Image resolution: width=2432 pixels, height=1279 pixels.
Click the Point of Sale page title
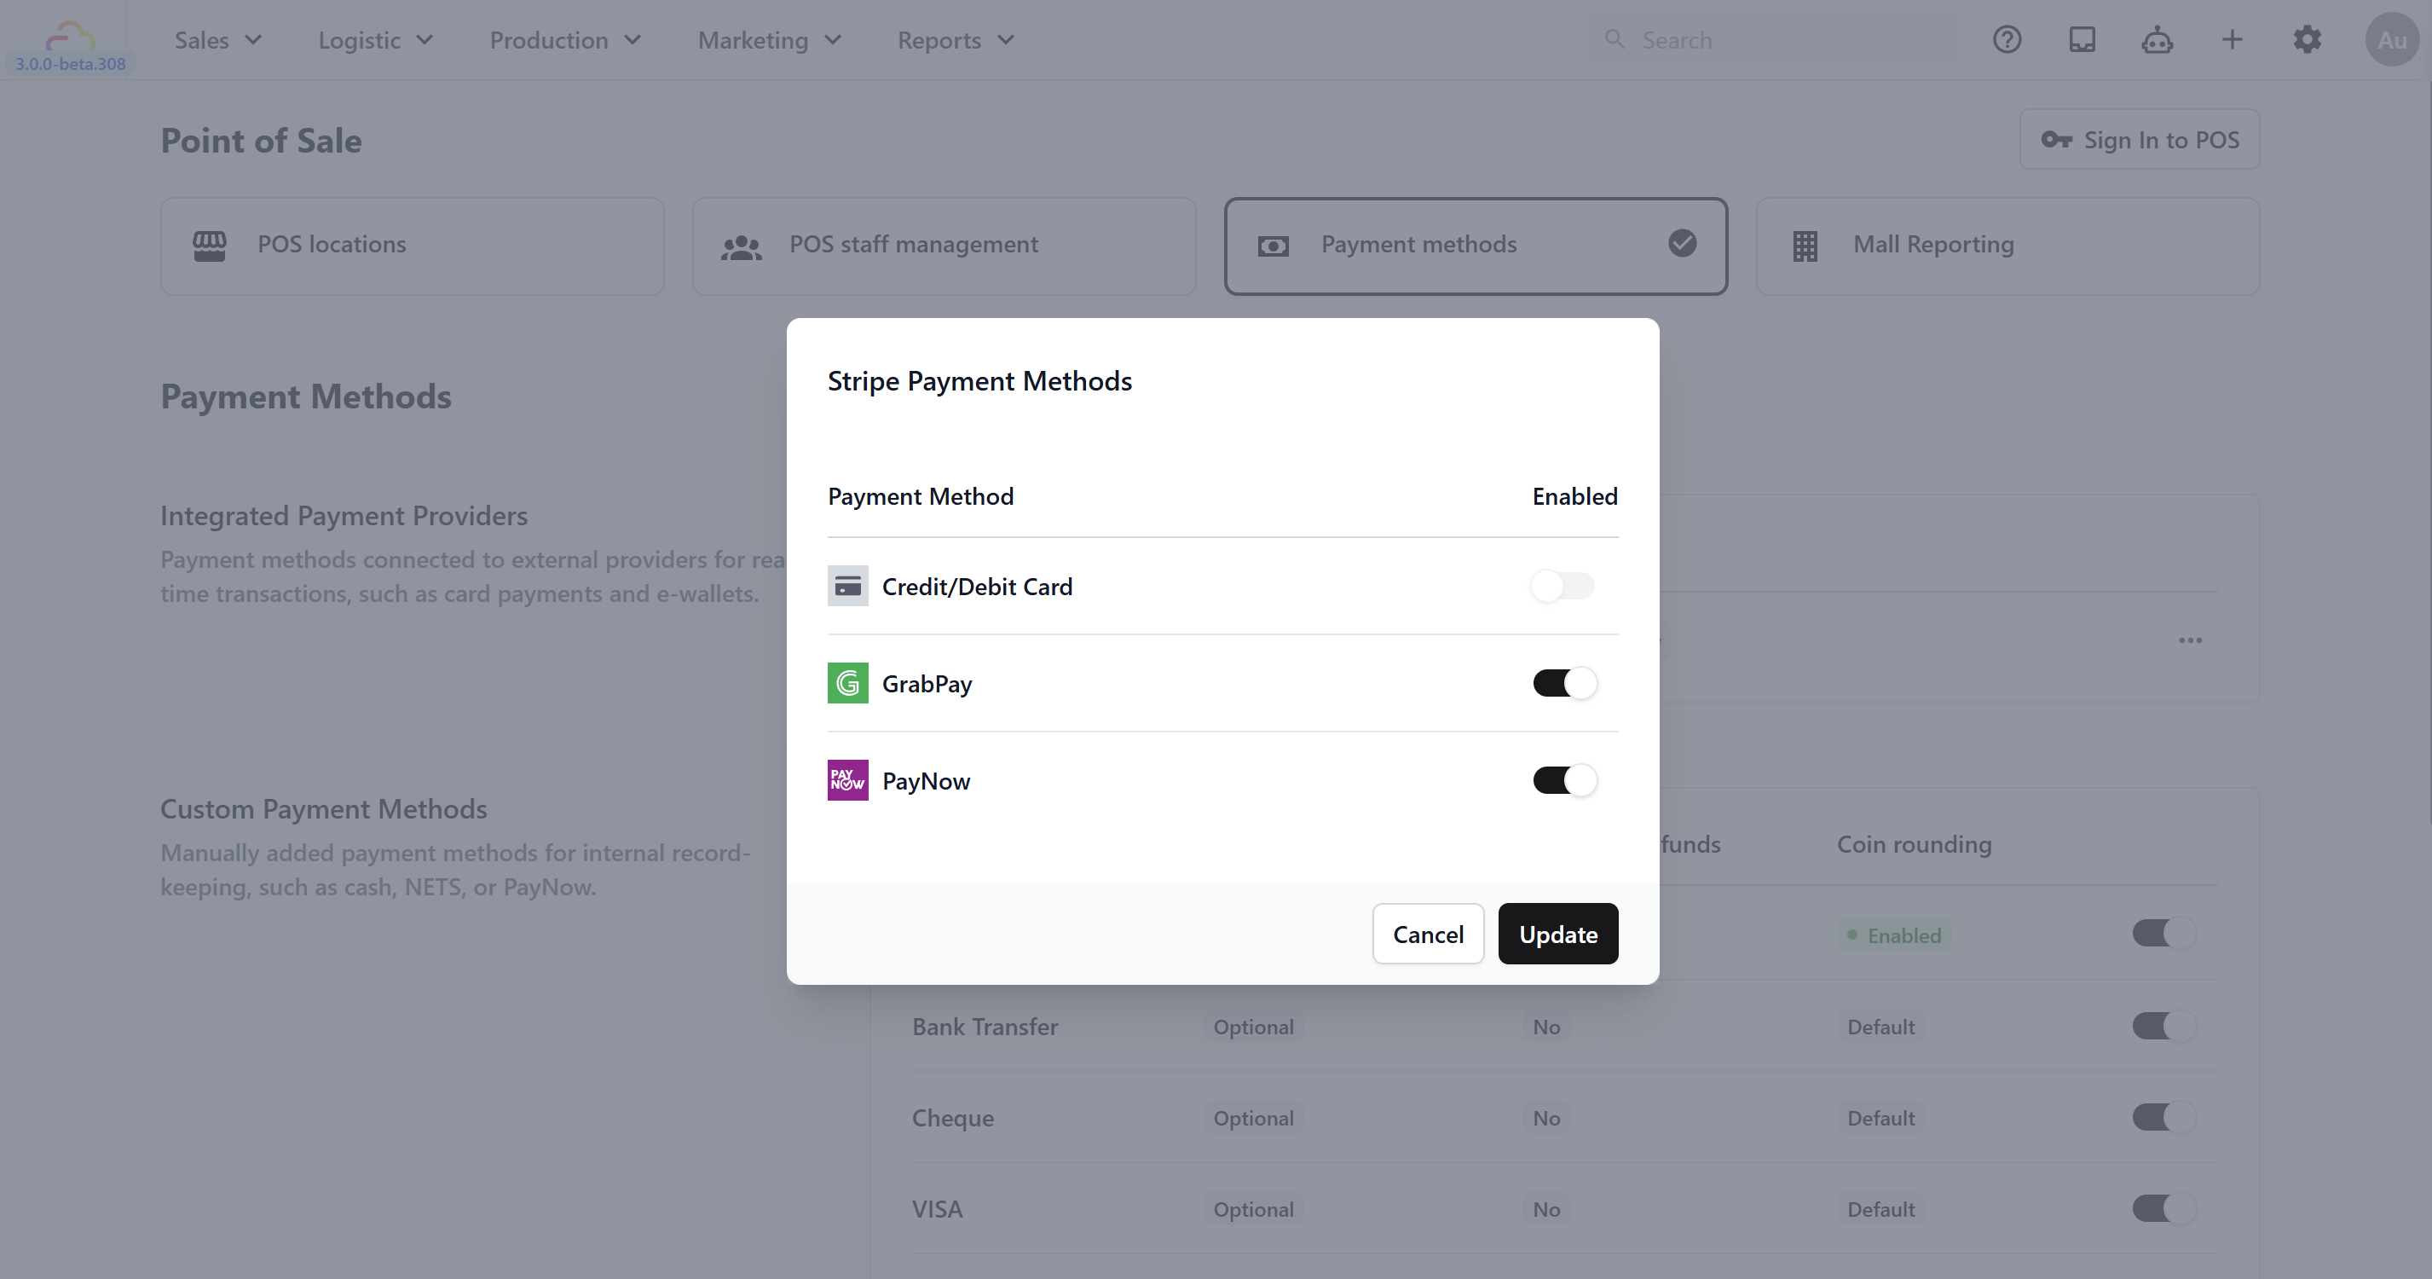click(262, 141)
